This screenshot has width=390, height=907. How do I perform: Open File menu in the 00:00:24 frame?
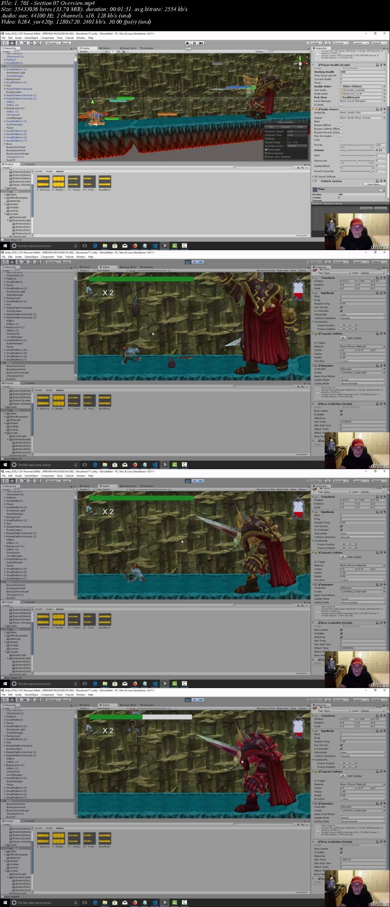(4, 38)
